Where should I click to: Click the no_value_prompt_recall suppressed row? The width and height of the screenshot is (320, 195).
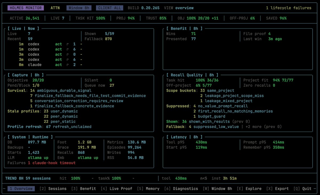[221, 106]
